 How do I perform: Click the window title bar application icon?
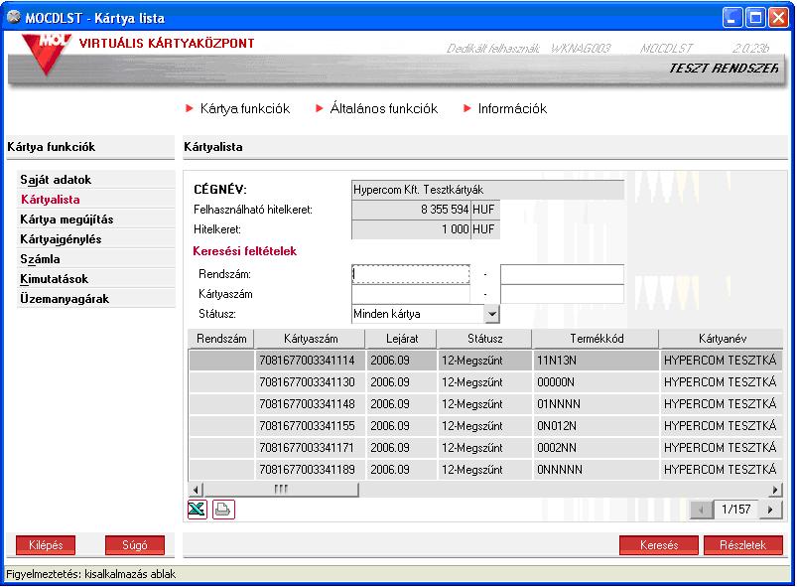point(14,17)
